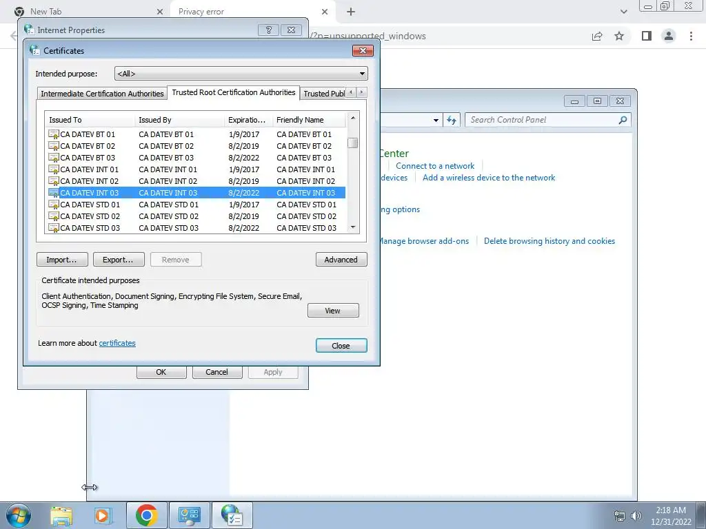This screenshot has height=529, width=706.
Task: Open Add a wireless device link
Action: [489, 178]
